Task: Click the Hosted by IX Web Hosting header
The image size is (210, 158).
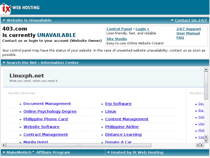Action: [x=137, y=152]
